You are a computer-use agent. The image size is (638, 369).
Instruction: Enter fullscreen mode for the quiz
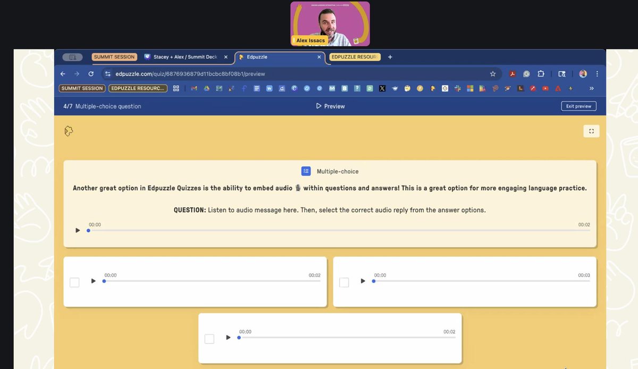click(x=591, y=131)
